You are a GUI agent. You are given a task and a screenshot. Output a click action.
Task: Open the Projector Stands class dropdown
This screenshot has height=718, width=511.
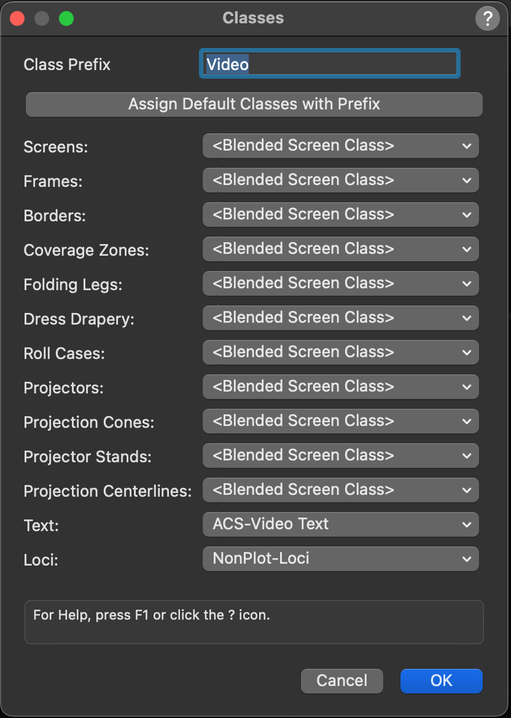[x=341, y=456]
